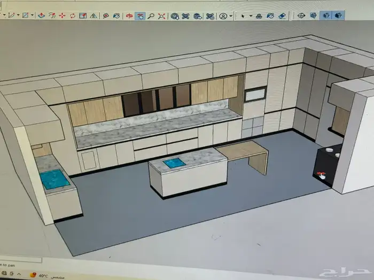Select the Follow Me tool
The width and height of the screenshot is (374, 280).
(x=52, y=16)
